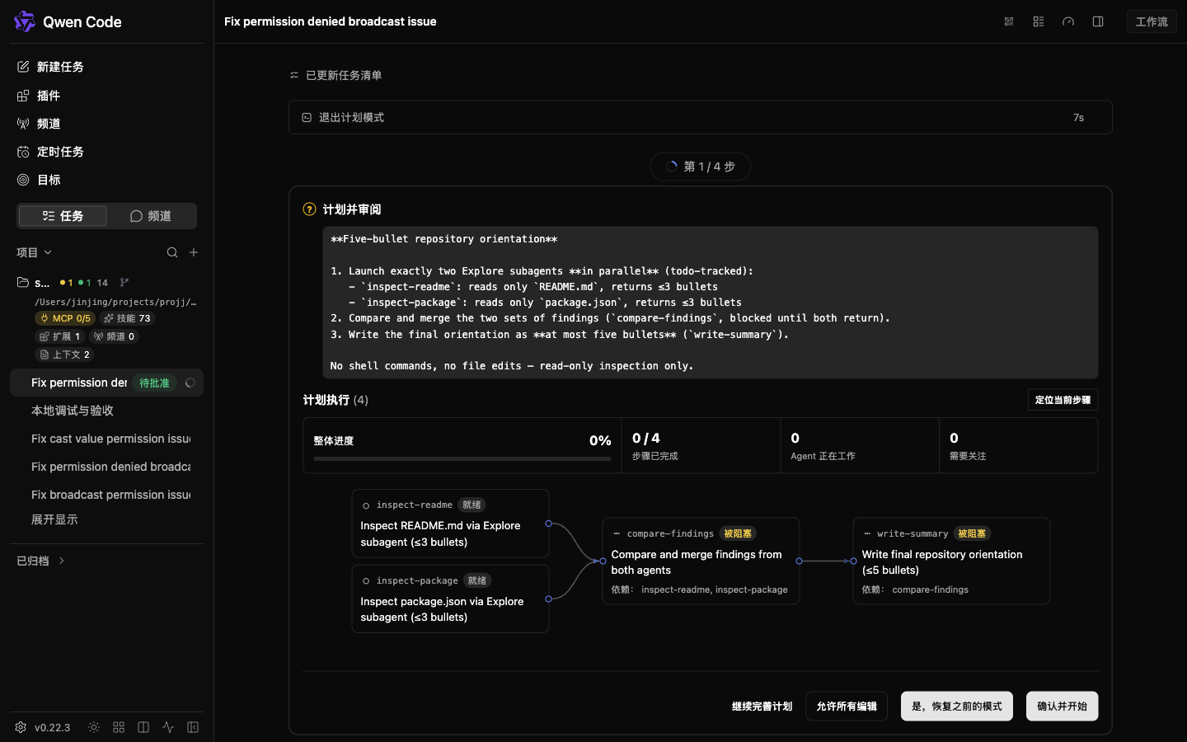The height and width of the screenshot is (742, 1187).
Task: Click 确认并开始 to start the plan
Action: point(1062,707)
